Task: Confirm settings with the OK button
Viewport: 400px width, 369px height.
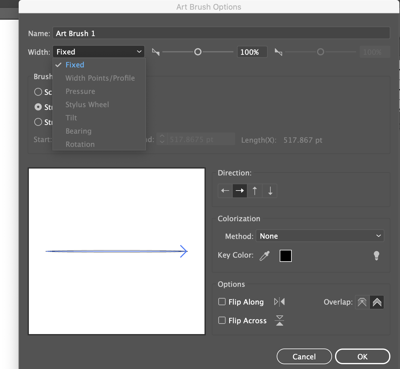Action: (362, 356)
